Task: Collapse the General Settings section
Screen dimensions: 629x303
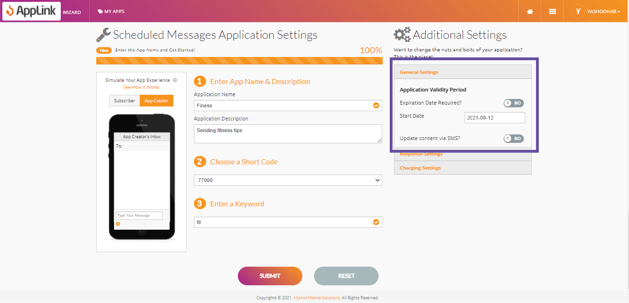Action: pos(463,72)
